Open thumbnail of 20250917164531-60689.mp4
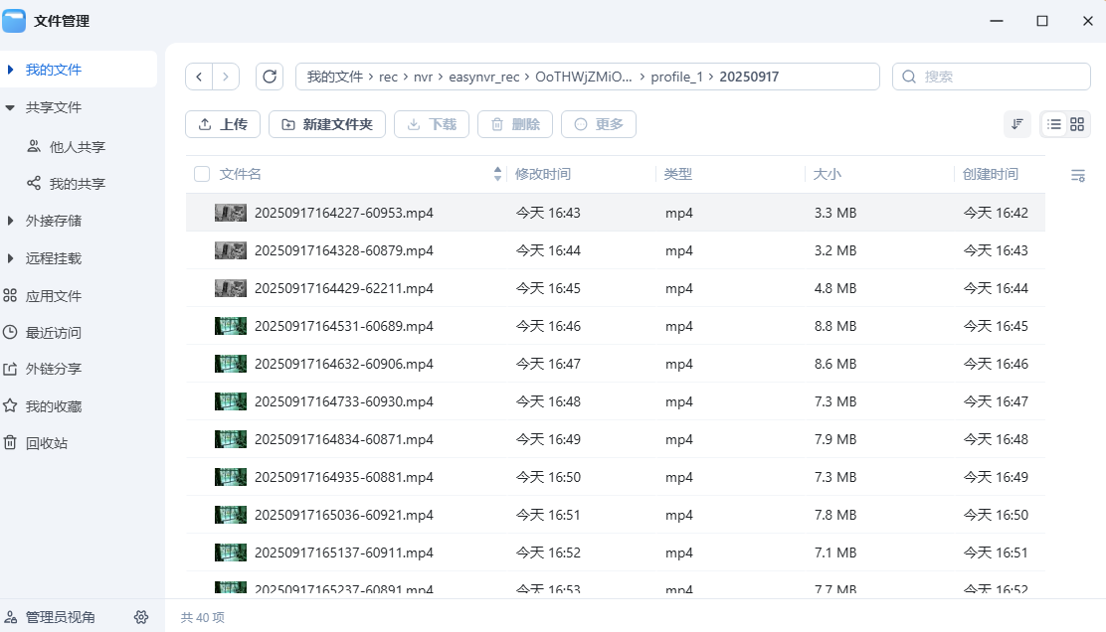1106x632 pixels. tap(230, 326)
